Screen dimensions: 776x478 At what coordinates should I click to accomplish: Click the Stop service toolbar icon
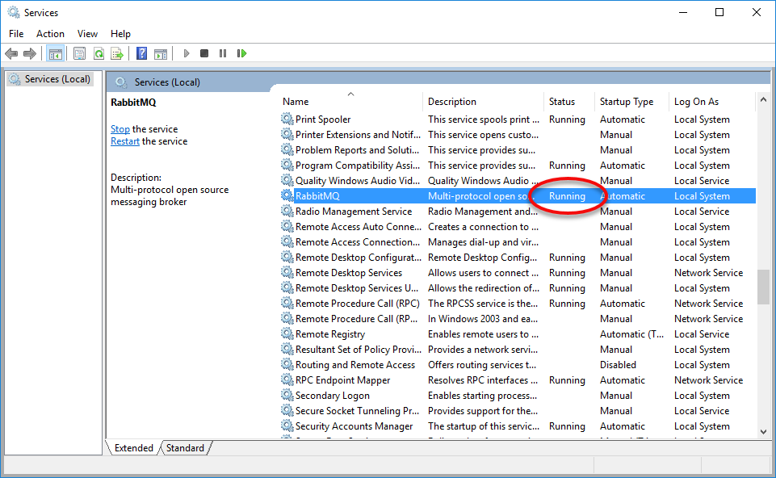pyautogui.click(x=204, y=53)
